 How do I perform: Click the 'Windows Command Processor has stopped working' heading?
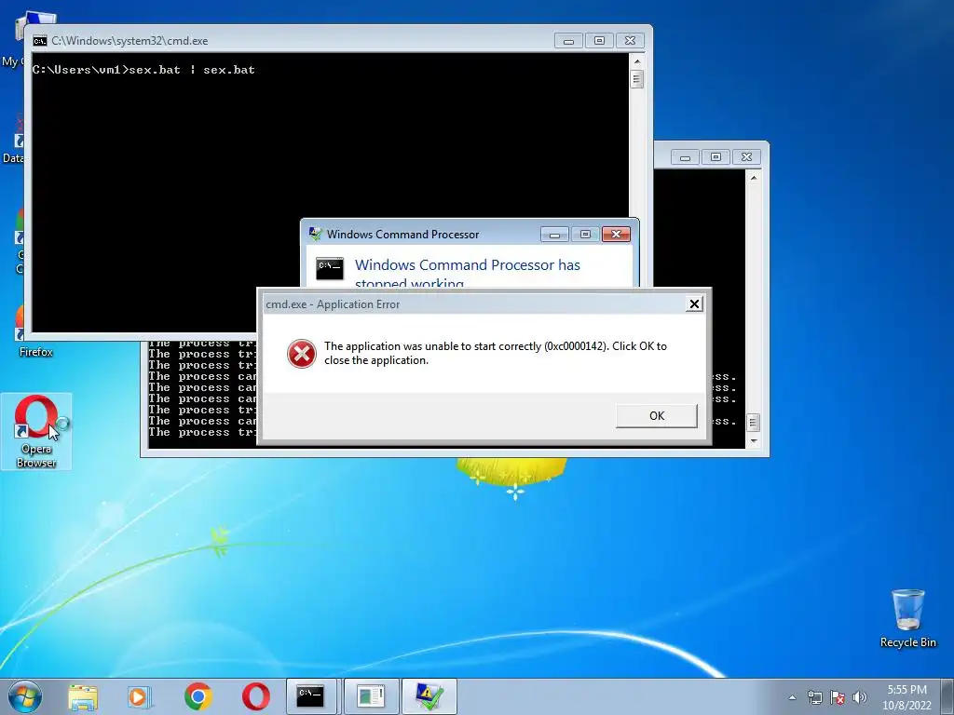coord(468,273)
